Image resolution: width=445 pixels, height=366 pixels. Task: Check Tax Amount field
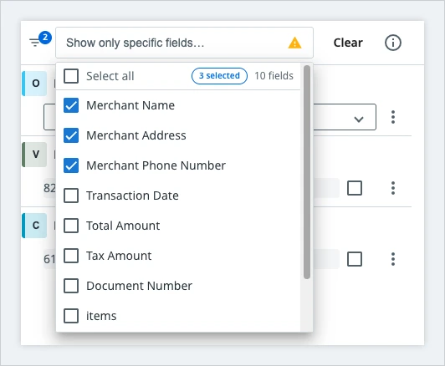coord(71,256)
